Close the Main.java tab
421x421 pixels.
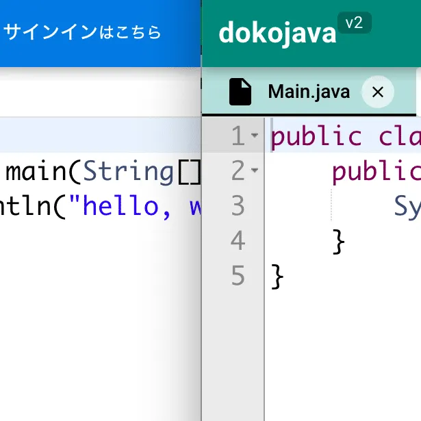pyautogui.click(x=378, y=92)
